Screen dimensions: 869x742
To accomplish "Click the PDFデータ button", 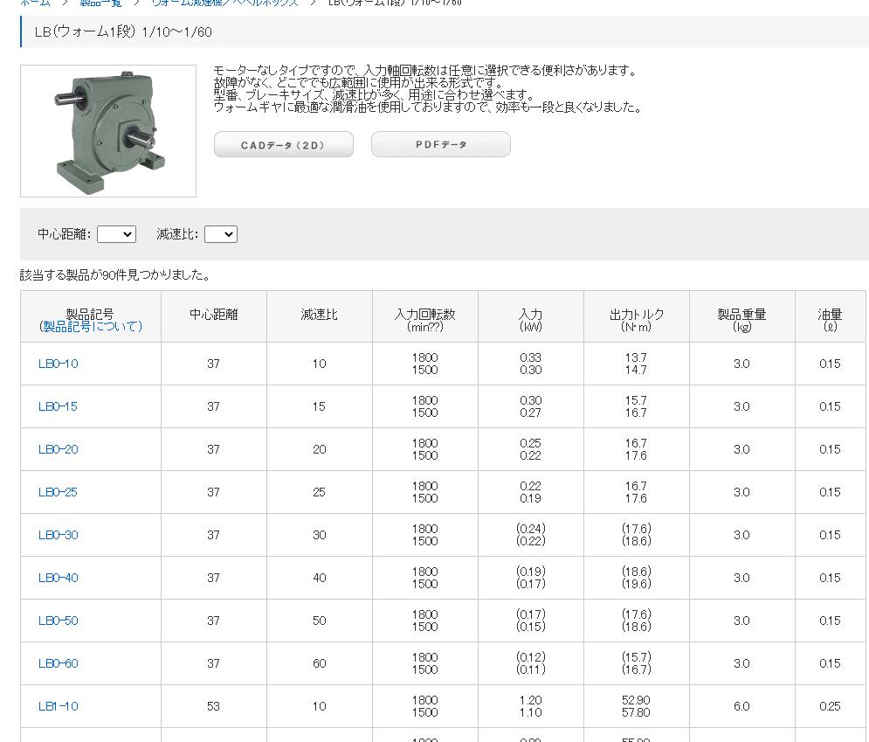I will pyautogui.click(x=440, y=143).
